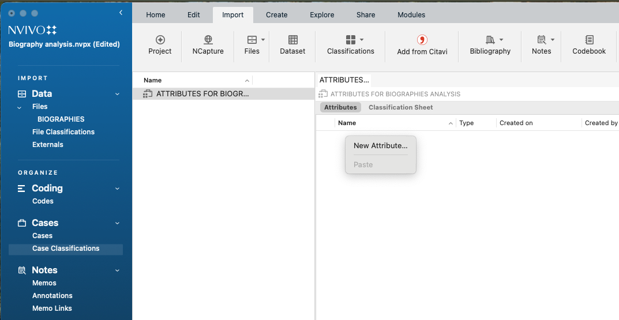Click the Classifications squares icon
Viewport: 619px width, 320px height.
(x=350, y=40)
